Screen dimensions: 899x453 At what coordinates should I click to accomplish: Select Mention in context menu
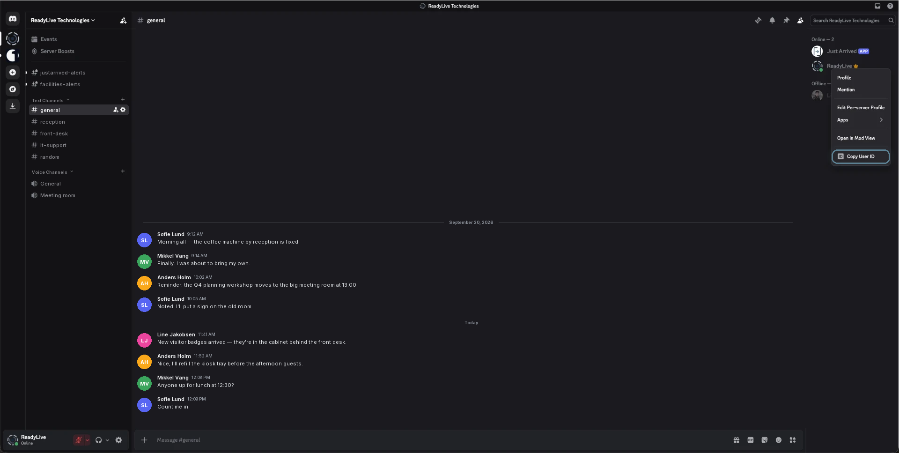861,89
